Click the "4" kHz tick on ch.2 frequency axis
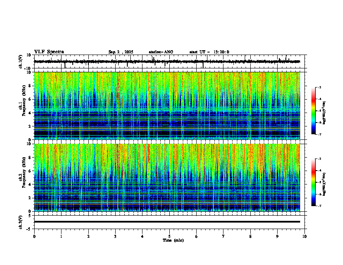343x265 pixels. click(x=30, y=184)
